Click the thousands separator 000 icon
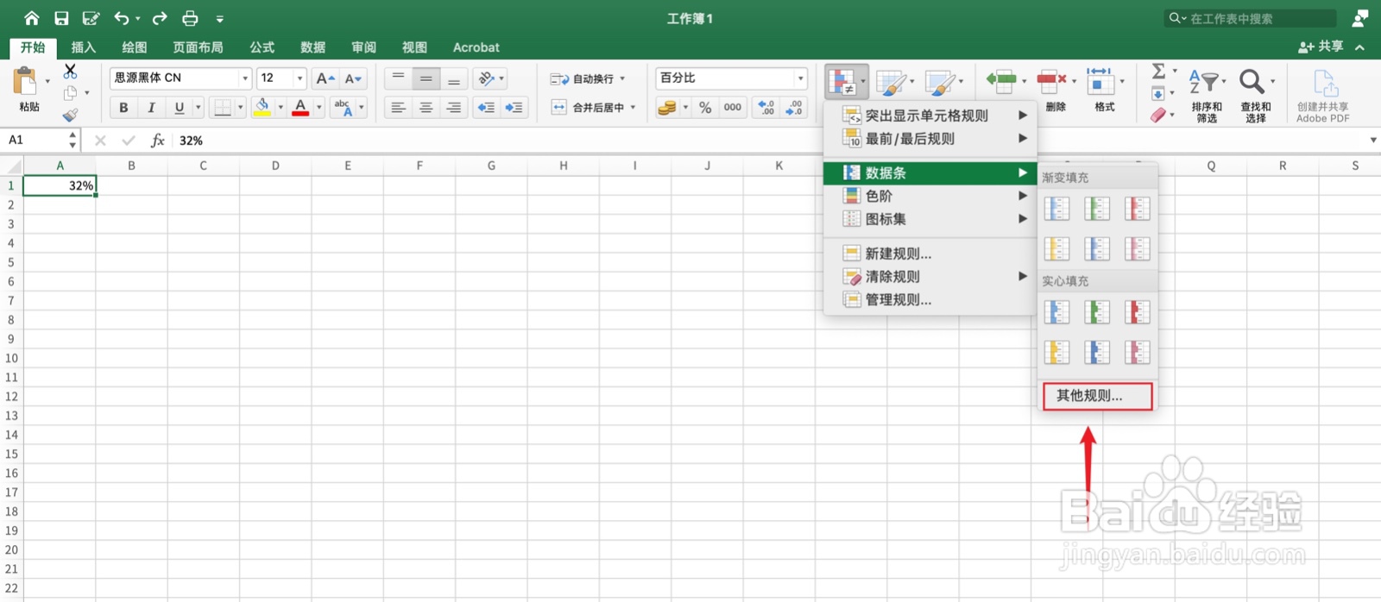This screenshot has width=1381, height=602. point(733,107)
